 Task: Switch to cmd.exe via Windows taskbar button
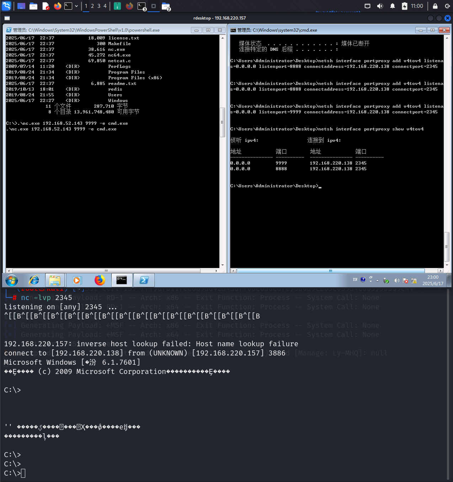tap(122, 280)
